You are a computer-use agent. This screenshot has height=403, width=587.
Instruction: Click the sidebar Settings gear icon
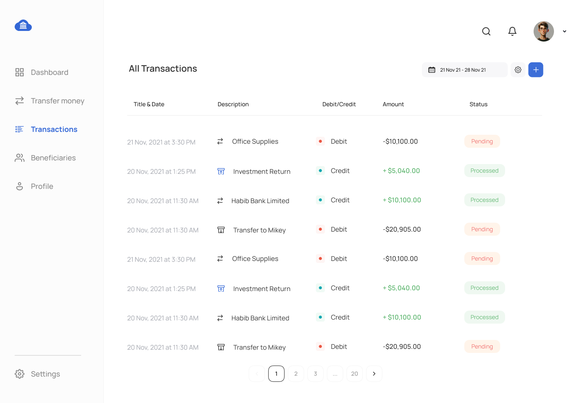point(20,374)
